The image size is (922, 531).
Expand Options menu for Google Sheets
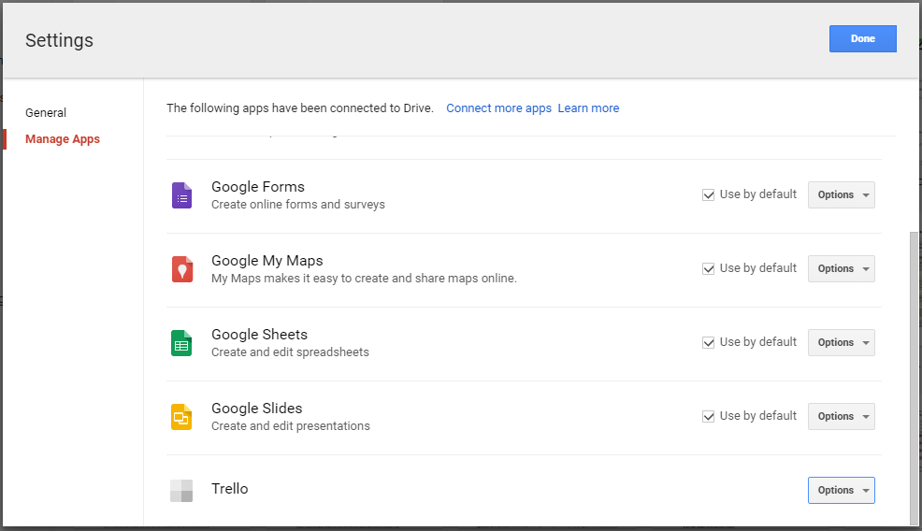coord(841,342)
